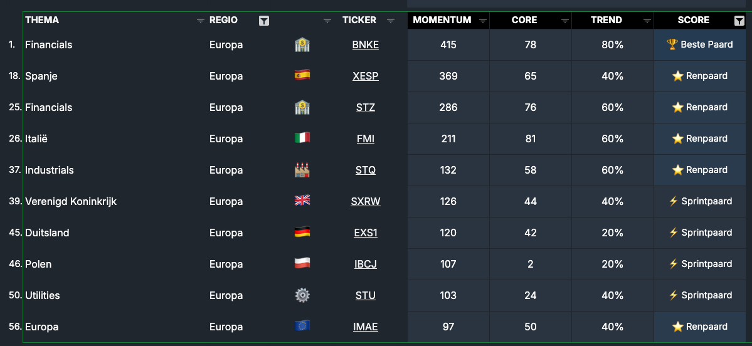The height and width of the screenshot is (346, 752).
Task: Click the European Union flag icon
Action: pyautogui.click(x=302, y=327)
